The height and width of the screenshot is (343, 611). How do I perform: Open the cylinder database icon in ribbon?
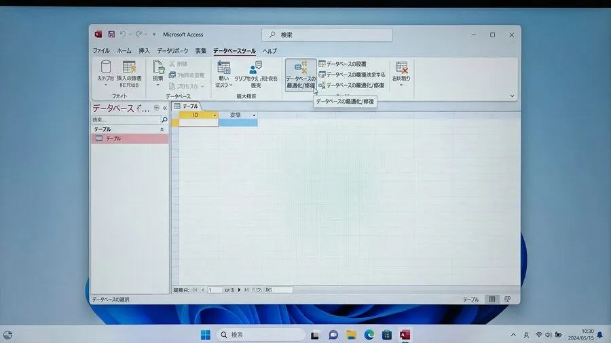click(x=106, y=66)
